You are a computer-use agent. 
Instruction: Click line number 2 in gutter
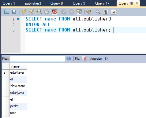coord(13,25)
